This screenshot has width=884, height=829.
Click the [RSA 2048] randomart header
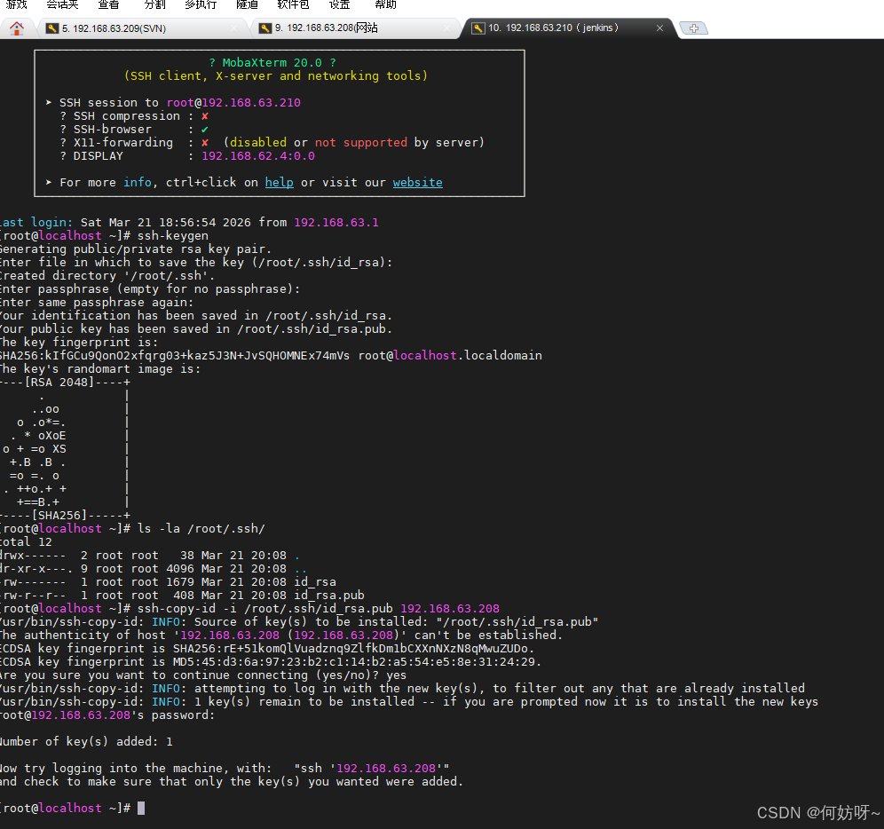tap(59, 383)
